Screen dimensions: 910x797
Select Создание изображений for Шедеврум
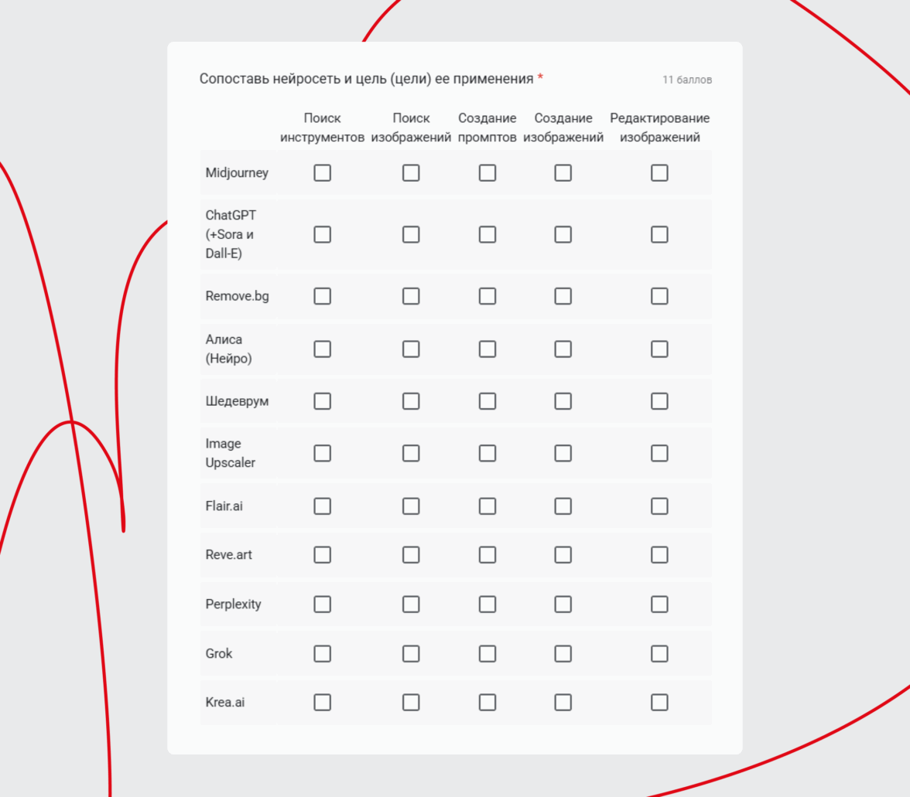[x=563, y=401]
